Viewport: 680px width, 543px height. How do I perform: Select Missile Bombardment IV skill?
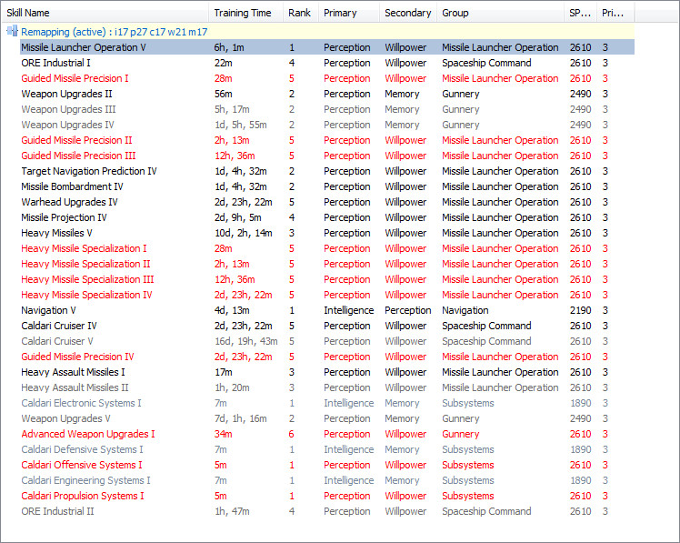point(72,186)
